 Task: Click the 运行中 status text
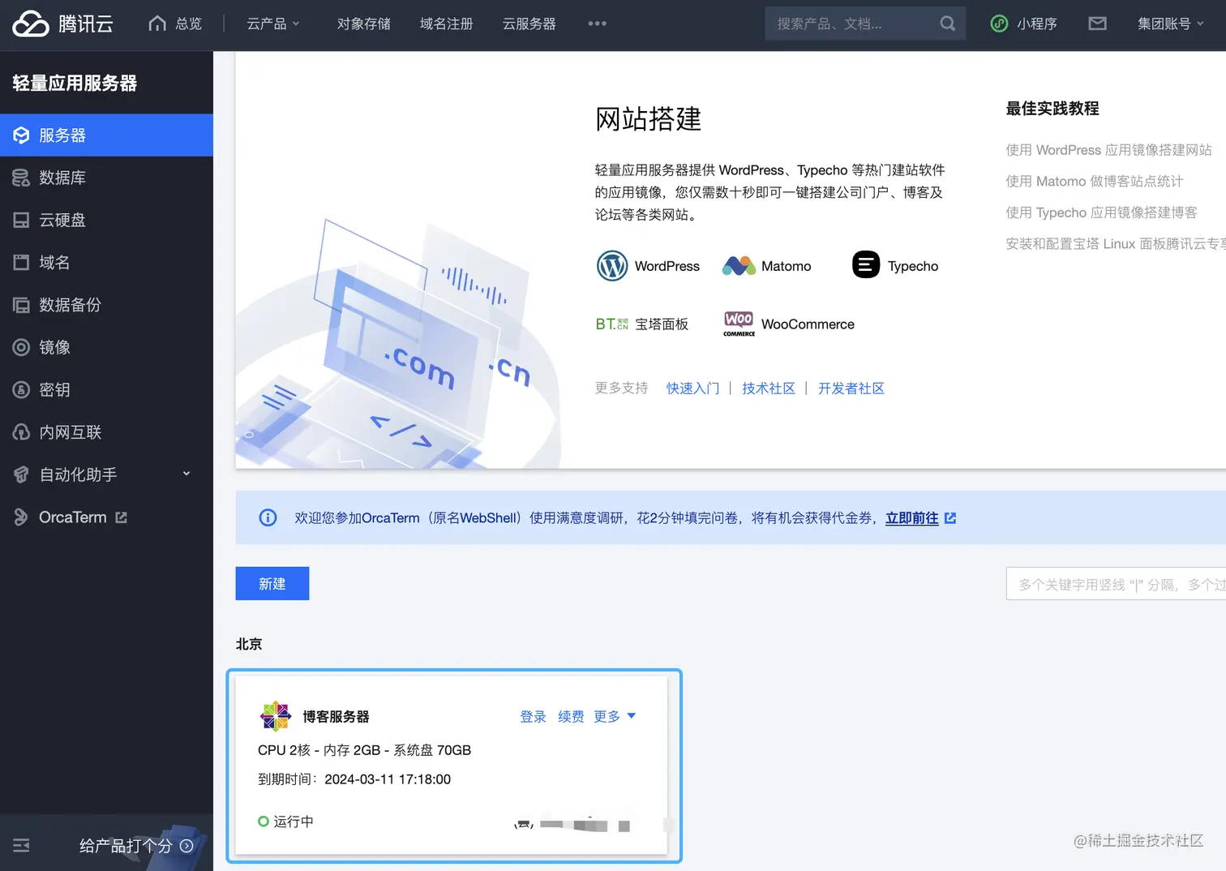pos(294,822)
